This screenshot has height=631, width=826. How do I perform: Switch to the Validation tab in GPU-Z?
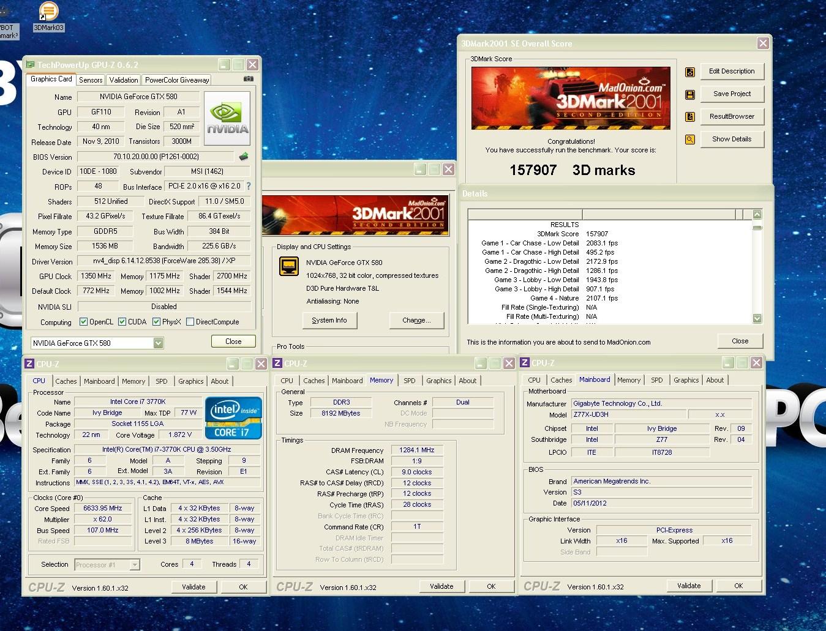[x=124, y=80]
